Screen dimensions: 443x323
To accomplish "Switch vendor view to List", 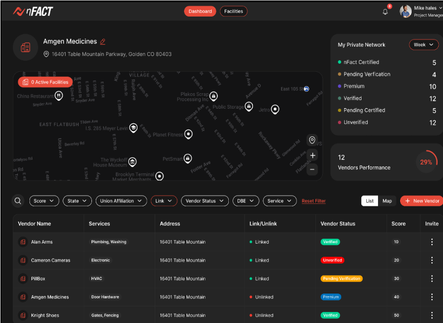I will point(369,201).
